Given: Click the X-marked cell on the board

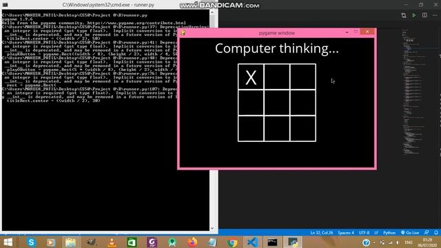Looking at the screenshot, I should pyautogui.click(x=251, y=76).
